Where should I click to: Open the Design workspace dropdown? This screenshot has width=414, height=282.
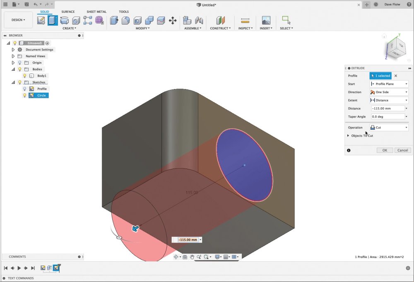point(18,20)
